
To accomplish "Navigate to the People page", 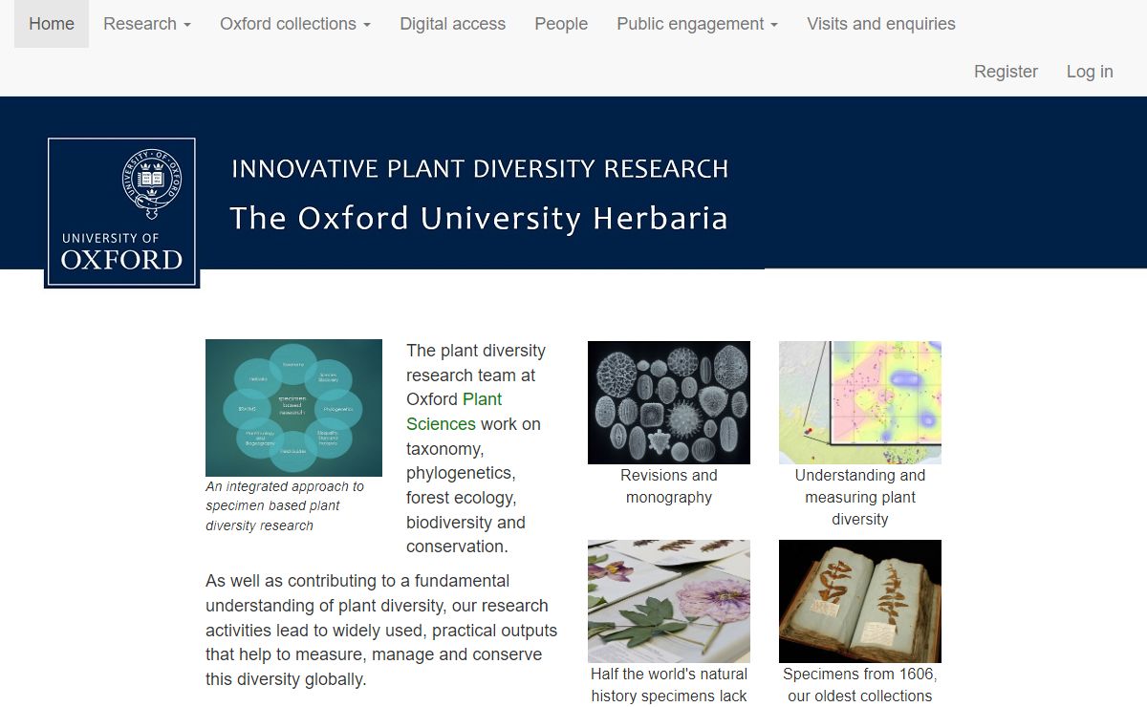I will coord(561,24).
